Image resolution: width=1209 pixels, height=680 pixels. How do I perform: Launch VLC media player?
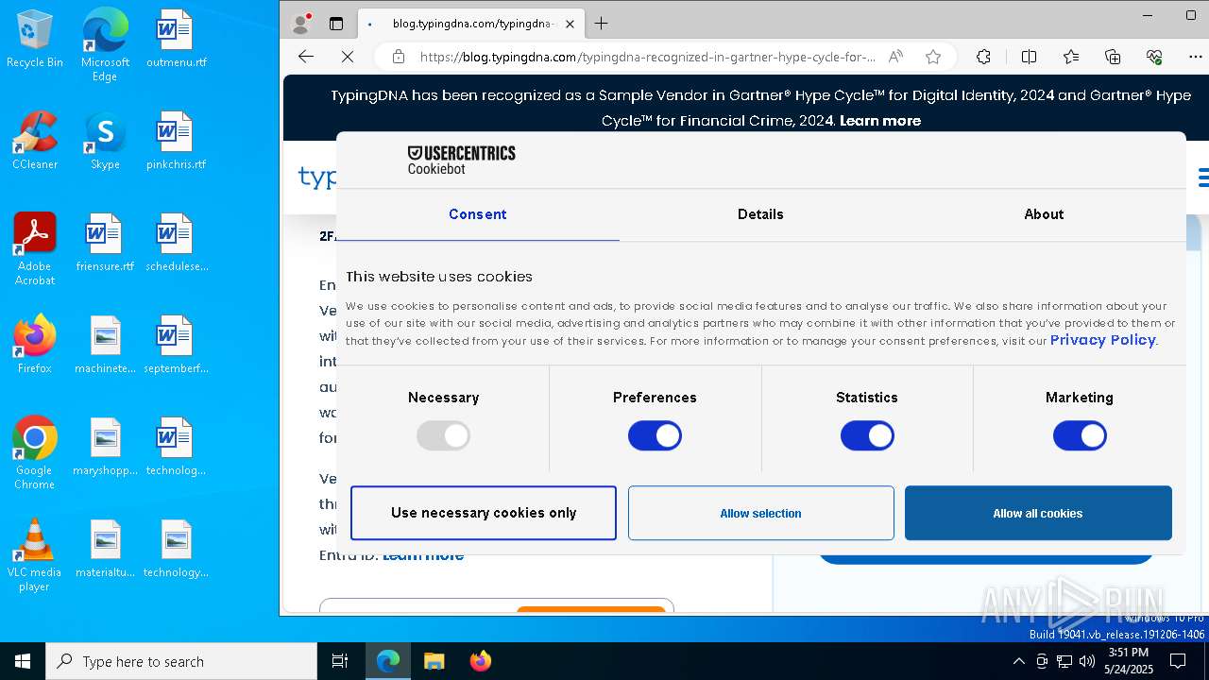(x=35, y=555)
